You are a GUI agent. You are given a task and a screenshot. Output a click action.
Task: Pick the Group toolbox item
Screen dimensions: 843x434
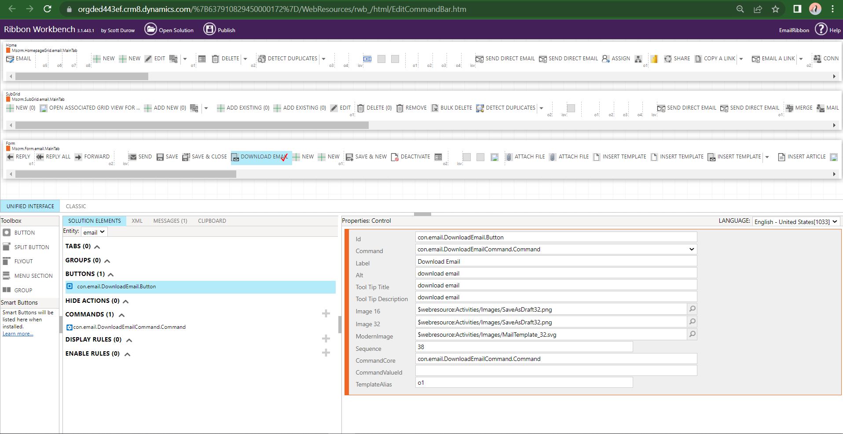(x=17, y=290)
